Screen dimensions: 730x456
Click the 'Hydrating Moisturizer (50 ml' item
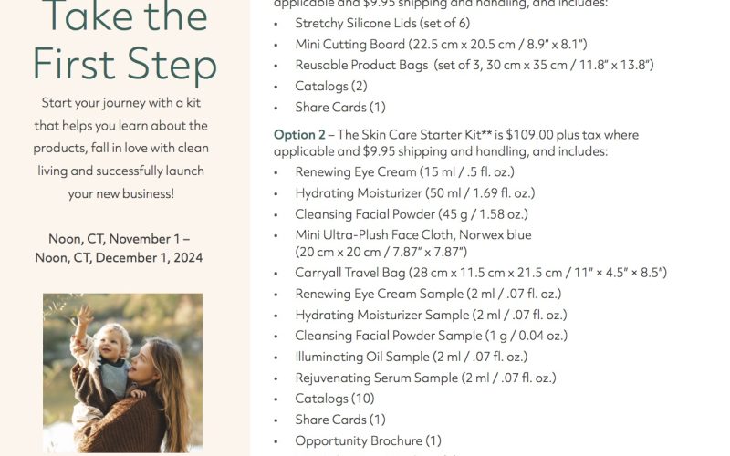[415, 192]
